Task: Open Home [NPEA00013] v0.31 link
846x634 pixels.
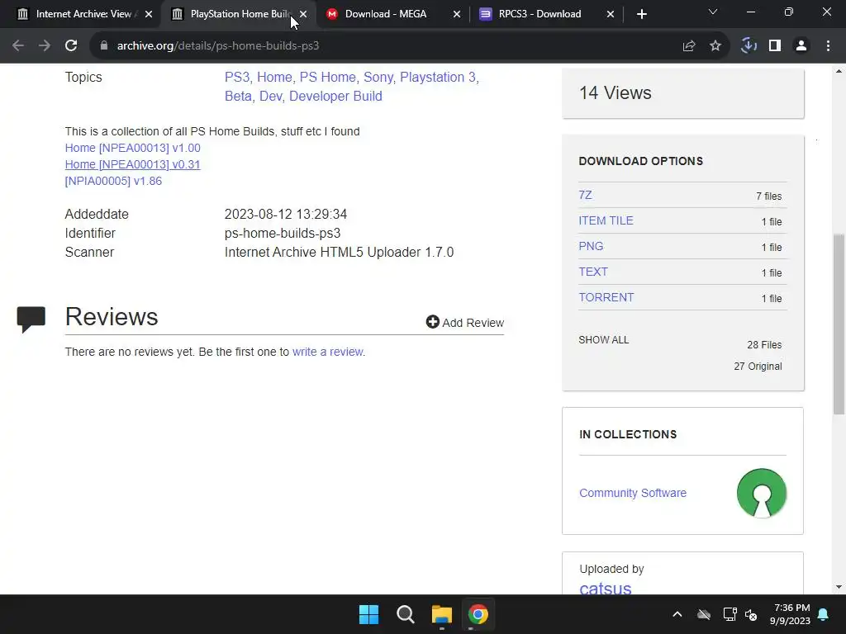Action: point(133,164)
